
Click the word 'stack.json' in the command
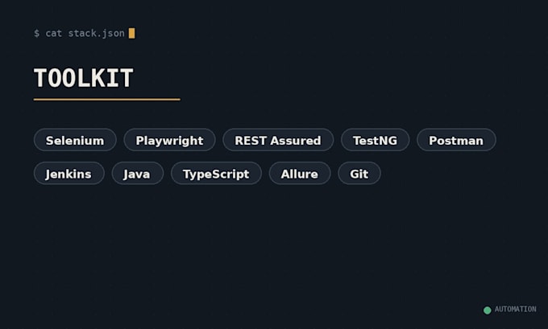click(96, 34)
